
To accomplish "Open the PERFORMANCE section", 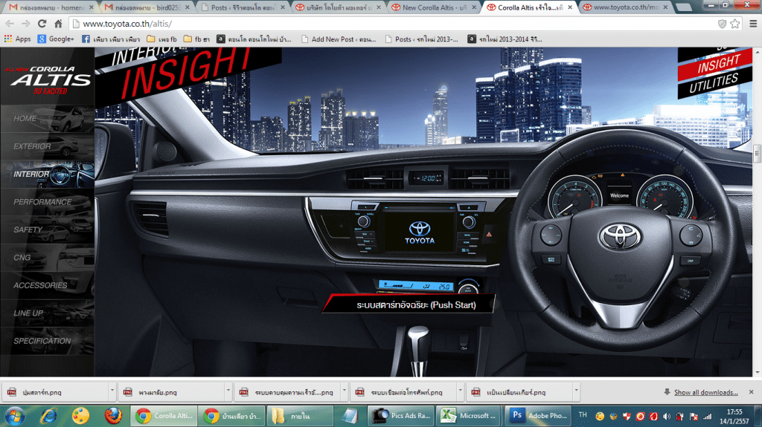I will click(47, 202).
